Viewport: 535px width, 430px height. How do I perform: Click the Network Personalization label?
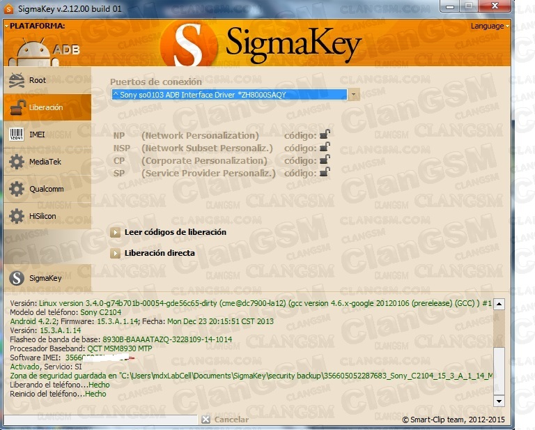[201, 135]
